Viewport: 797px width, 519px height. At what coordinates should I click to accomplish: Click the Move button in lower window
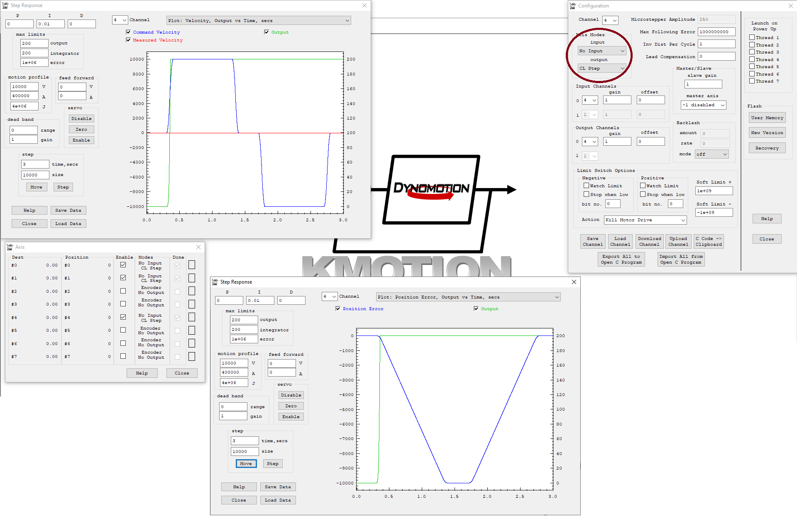point(246,464)
